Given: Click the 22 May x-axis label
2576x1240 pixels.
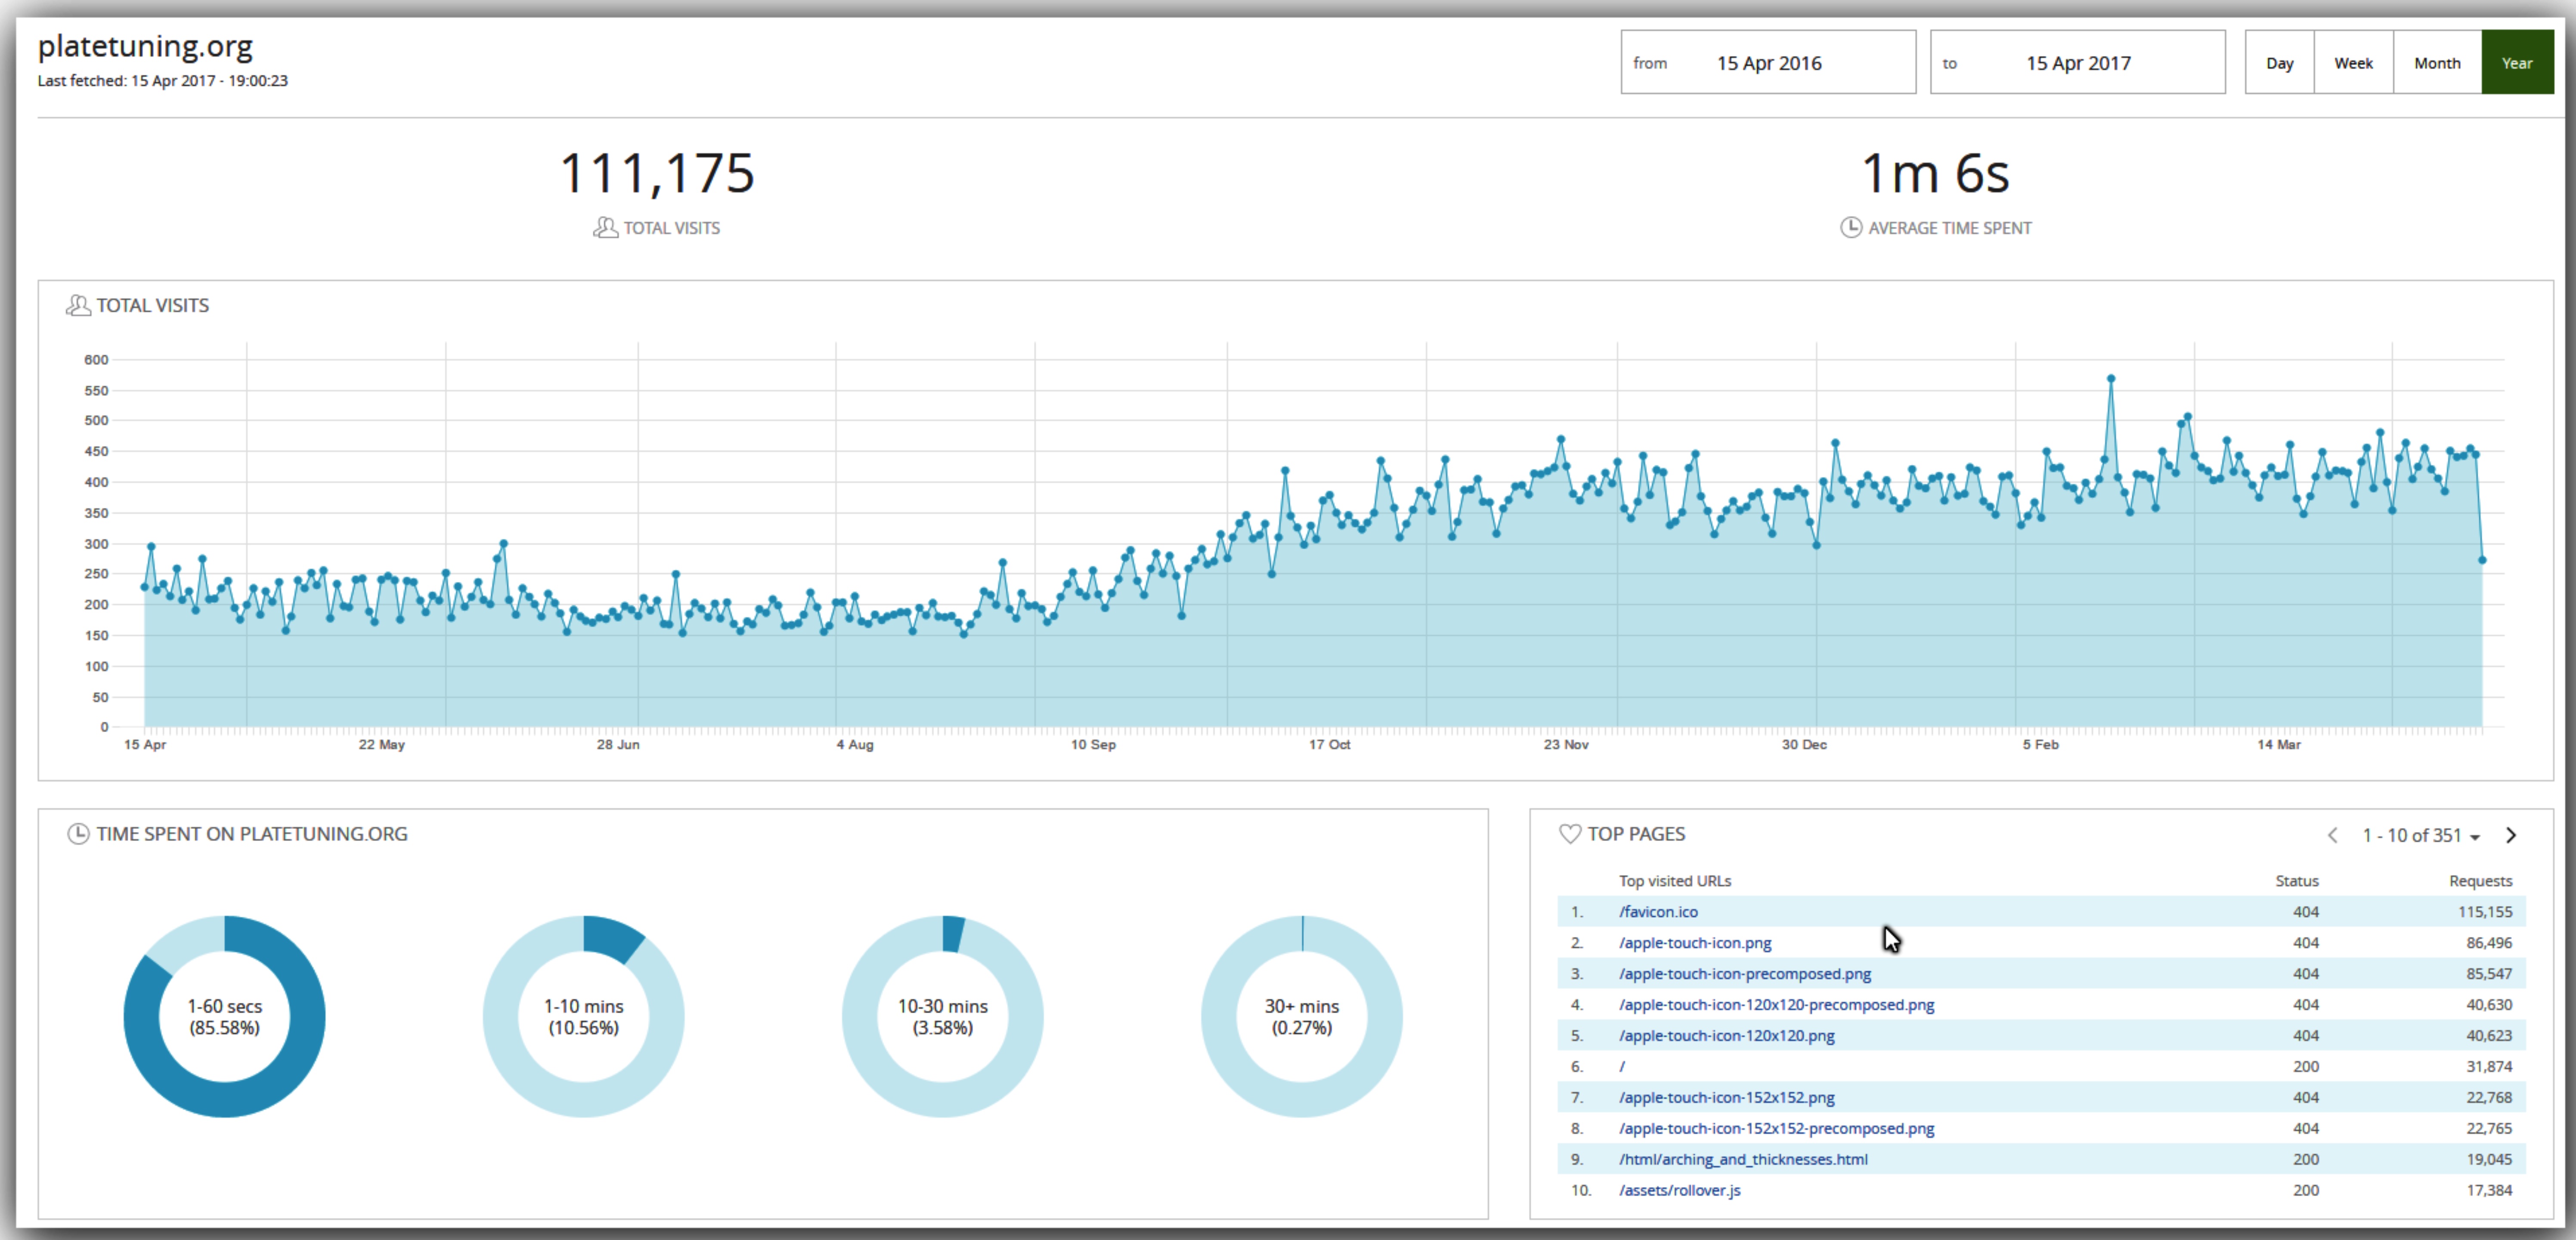Looking at the screenshot, I should pyautogui.click(x=381, y=745).
